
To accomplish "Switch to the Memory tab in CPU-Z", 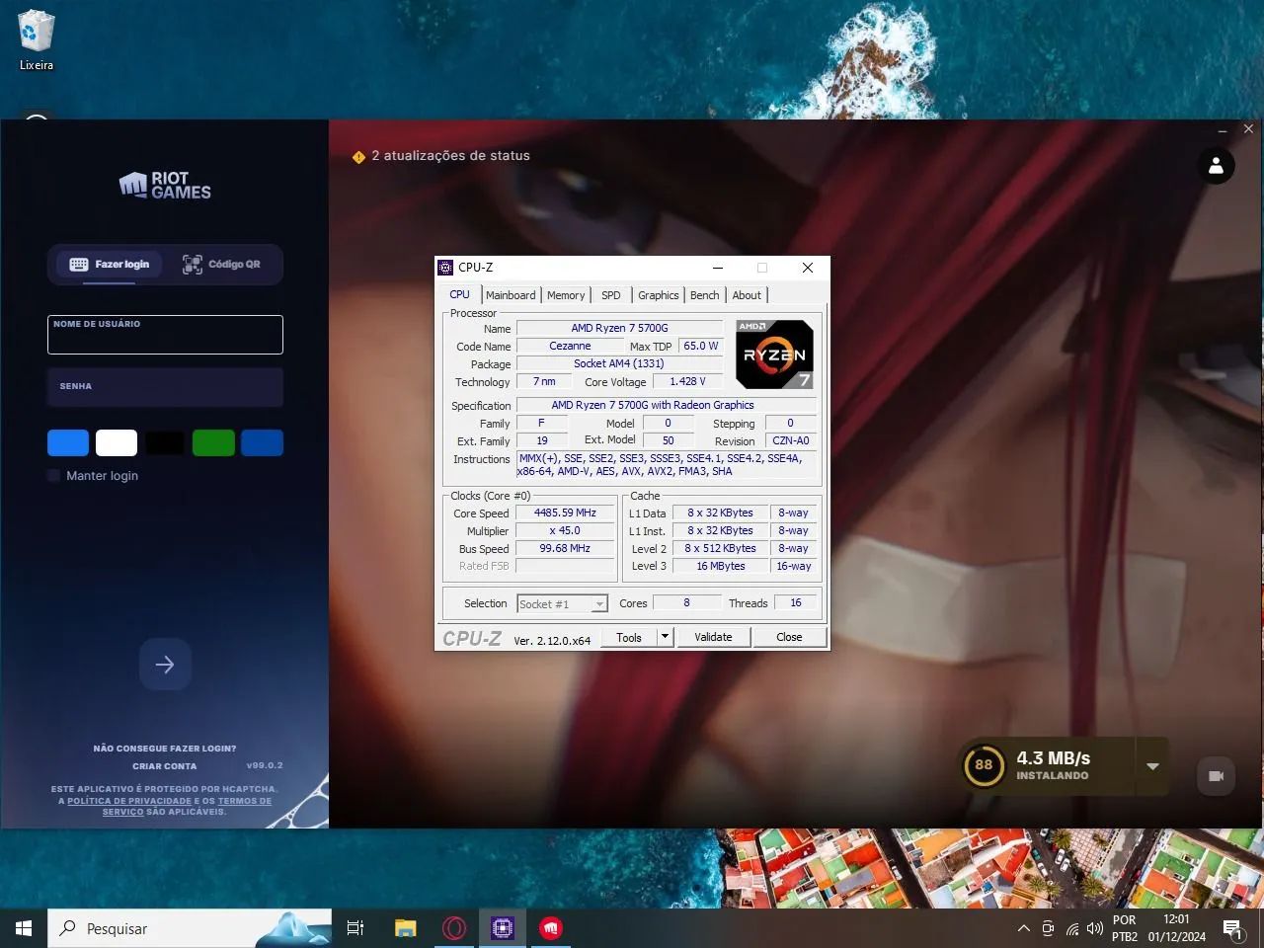I will point(565,294).
